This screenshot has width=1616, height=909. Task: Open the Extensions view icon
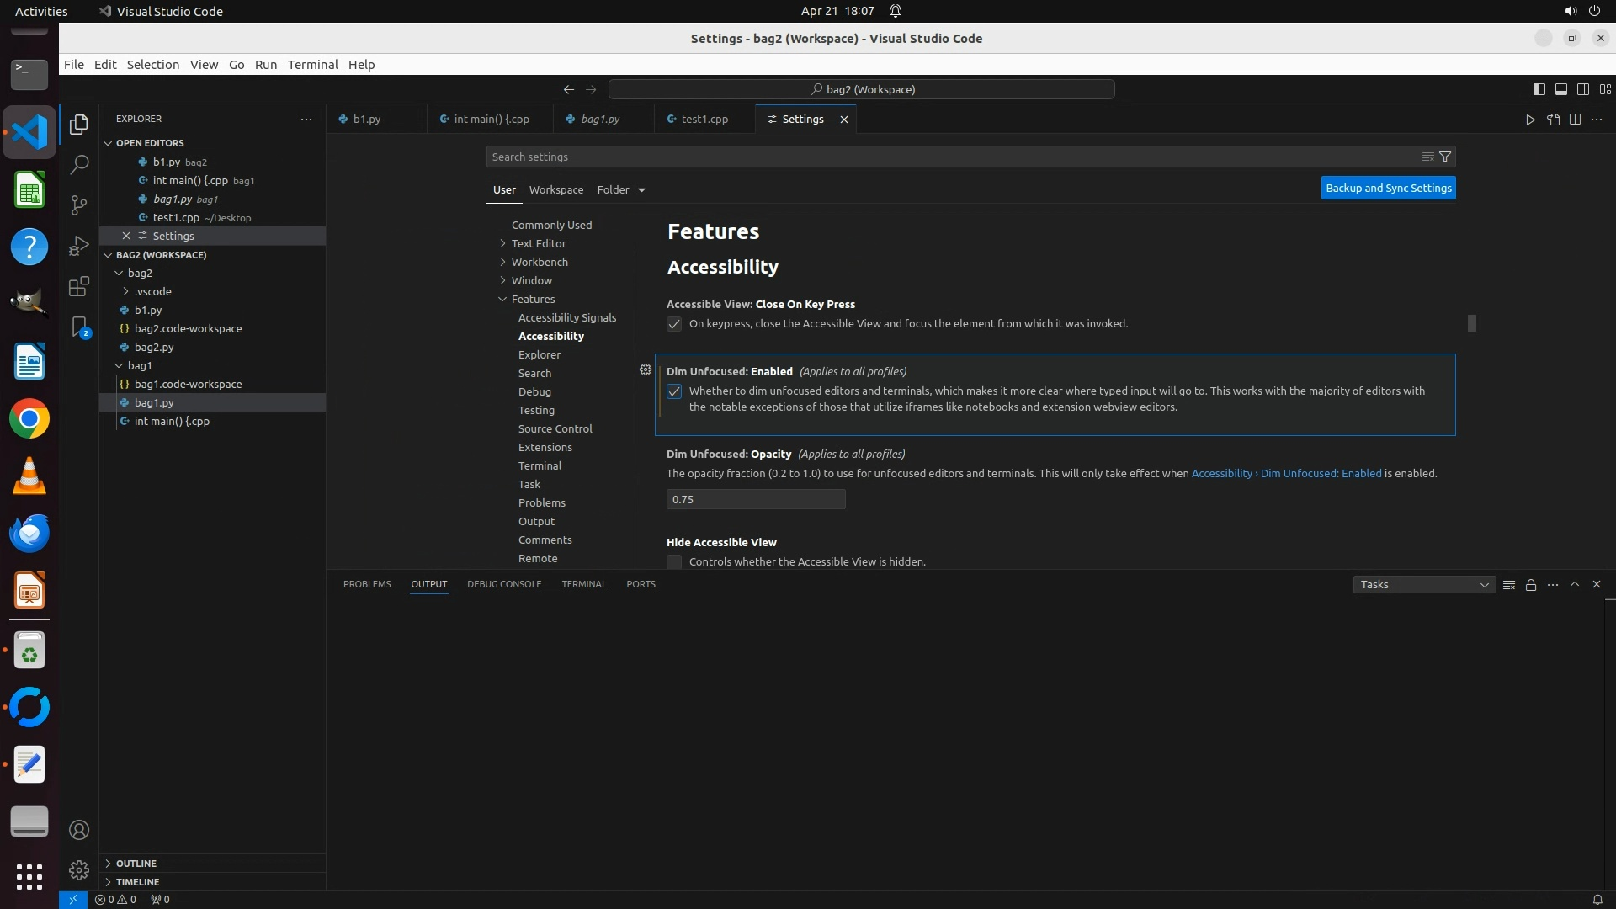pyautogui.click(x=79, y=286)
